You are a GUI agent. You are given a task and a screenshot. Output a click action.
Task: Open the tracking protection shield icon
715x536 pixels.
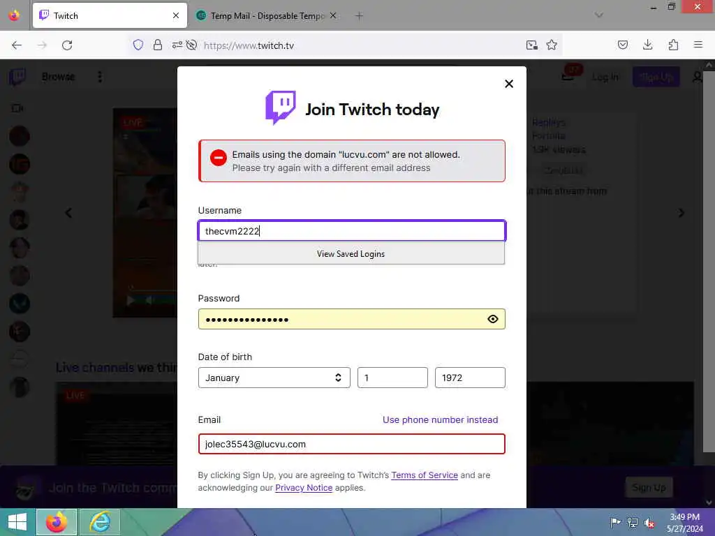pos(138,45)
